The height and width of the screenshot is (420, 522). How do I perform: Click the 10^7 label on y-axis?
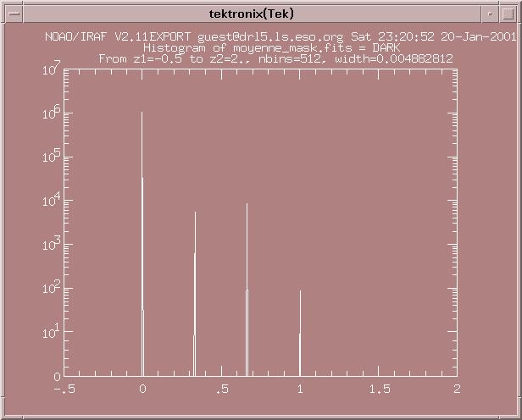point(50,69)
